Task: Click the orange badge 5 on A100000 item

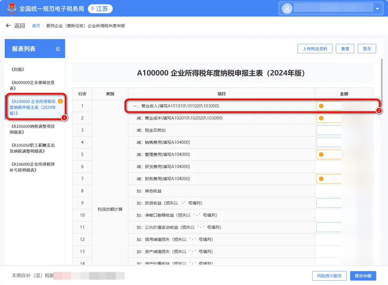Action: (x=60, y=101)
